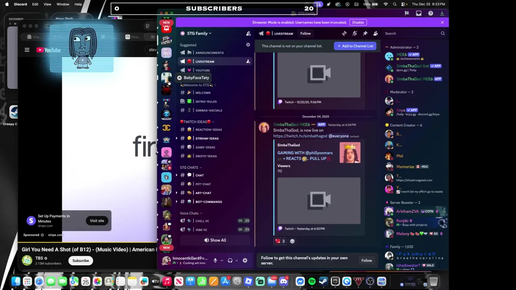The image size is (516, 290).
Task: Open Control Center in menu bar
Action: click(x=404, y=4)
